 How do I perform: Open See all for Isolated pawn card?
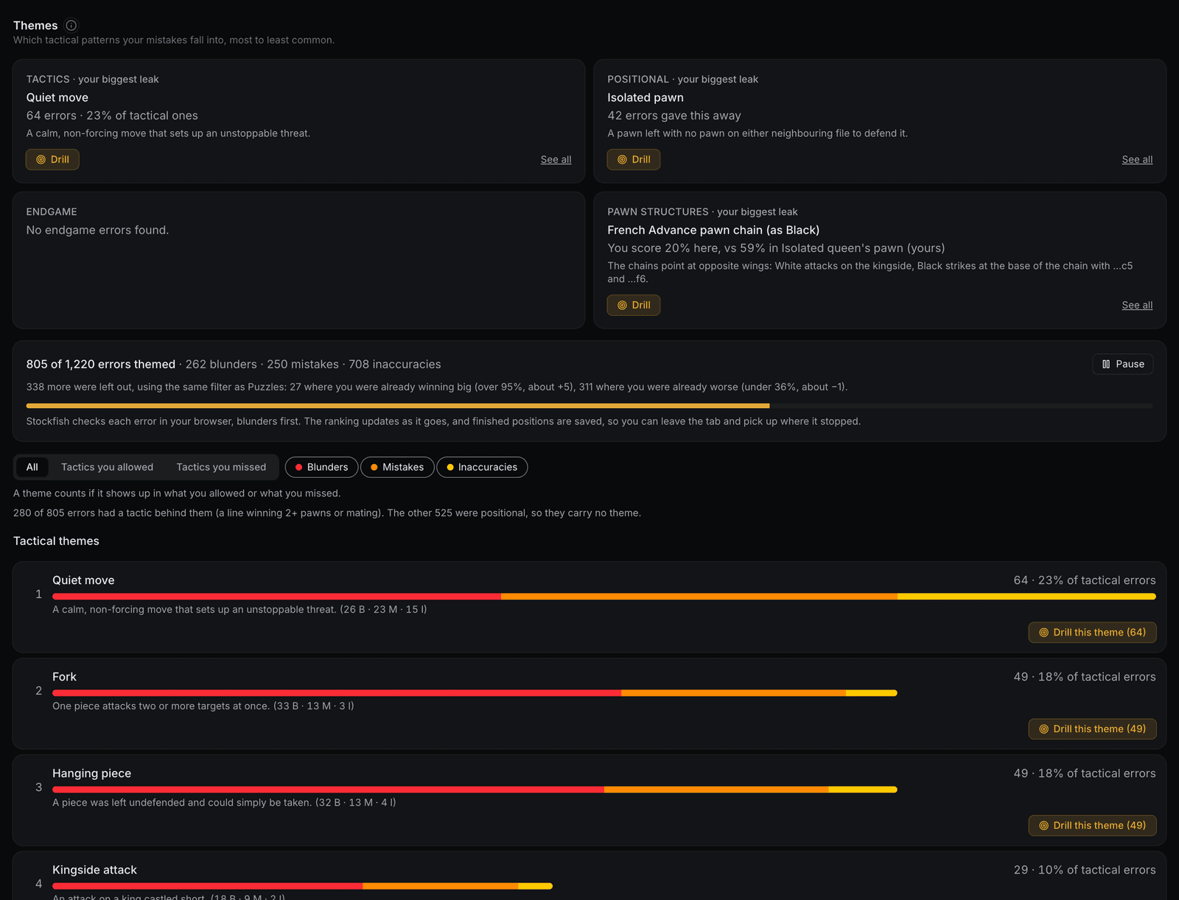coord(1137,160)
